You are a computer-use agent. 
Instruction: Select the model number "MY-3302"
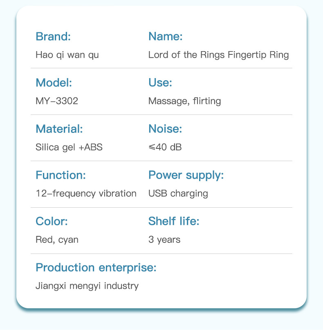coord(57,101)
